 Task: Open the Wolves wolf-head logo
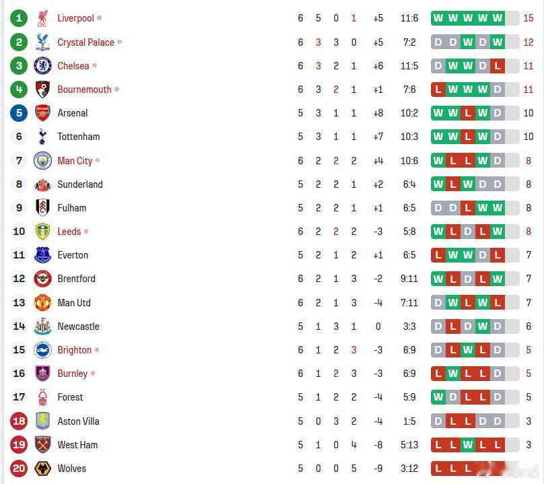[42, 469]
